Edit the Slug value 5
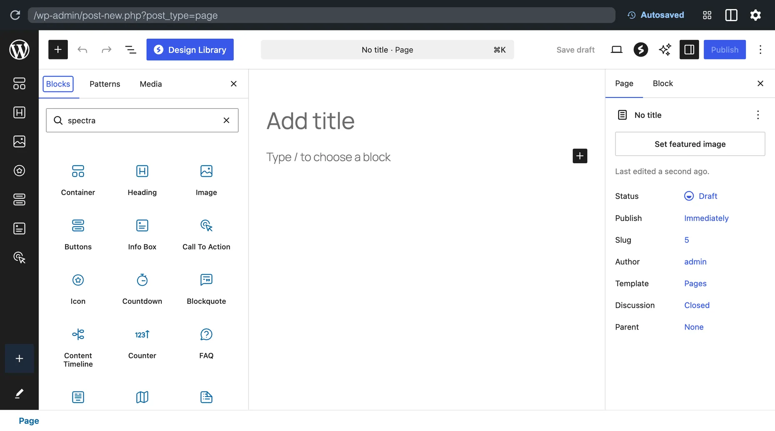Viewport: 775px width, 431px height. pyautogui.click(x=686, y=240)
